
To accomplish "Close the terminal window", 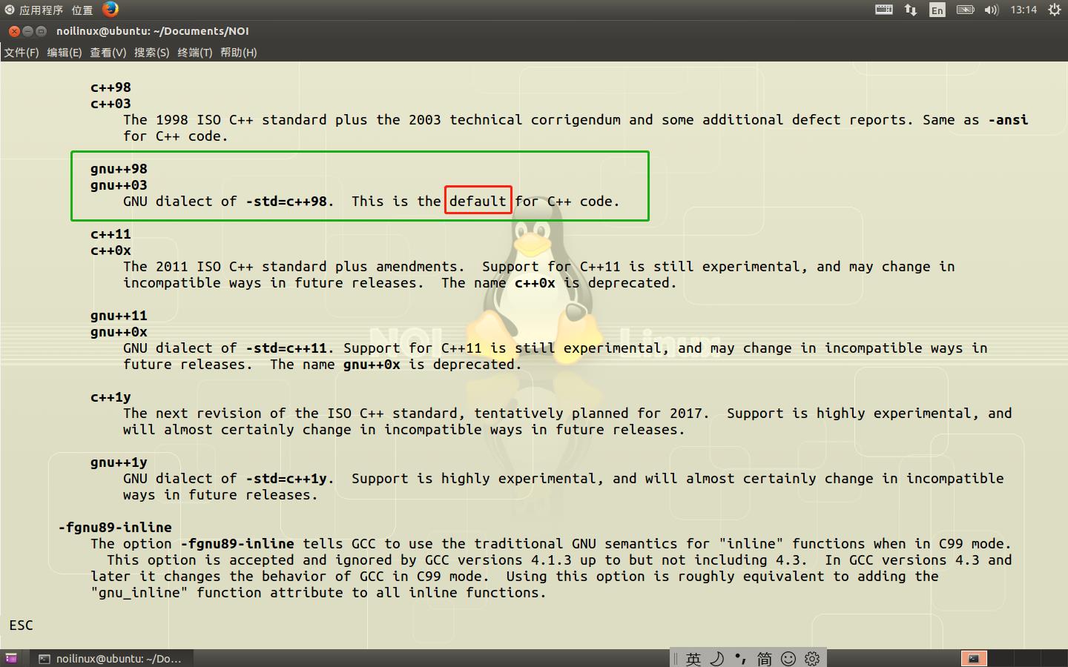I will (x=14, y=31).
